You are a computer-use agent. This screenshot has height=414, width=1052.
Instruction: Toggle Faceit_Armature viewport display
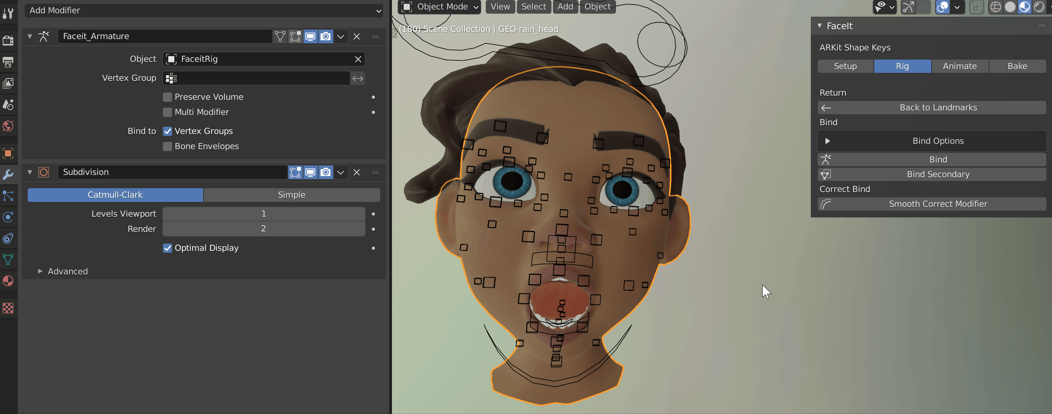[310, 36]
